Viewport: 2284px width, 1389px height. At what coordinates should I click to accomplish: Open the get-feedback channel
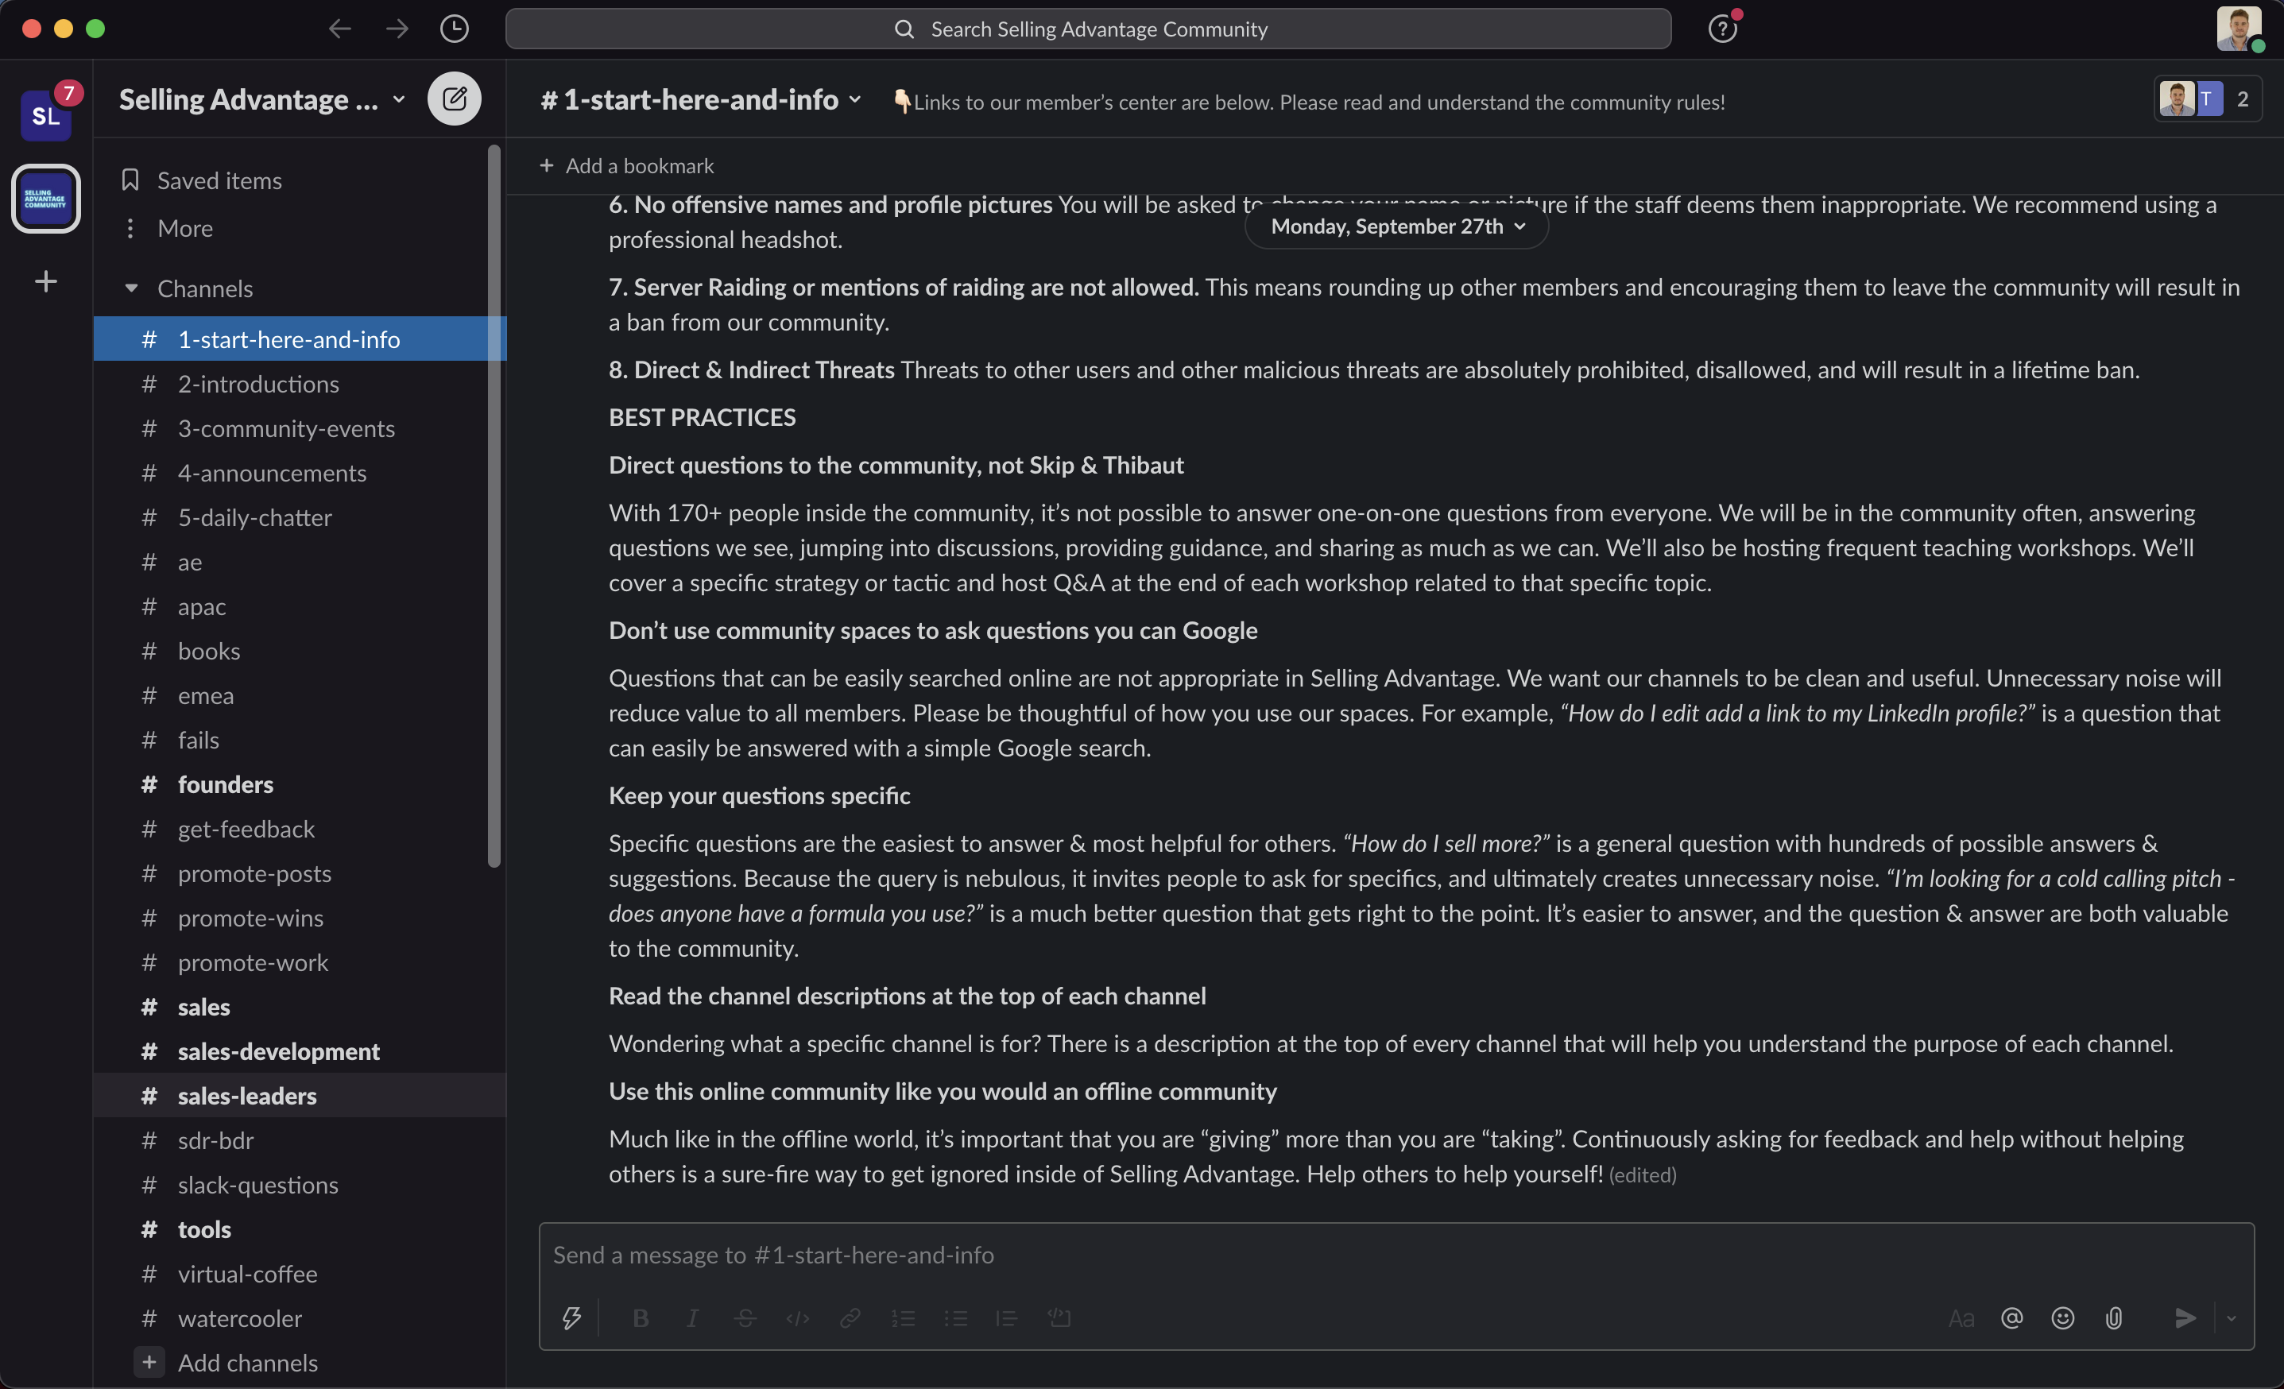[x=300, y=829]
